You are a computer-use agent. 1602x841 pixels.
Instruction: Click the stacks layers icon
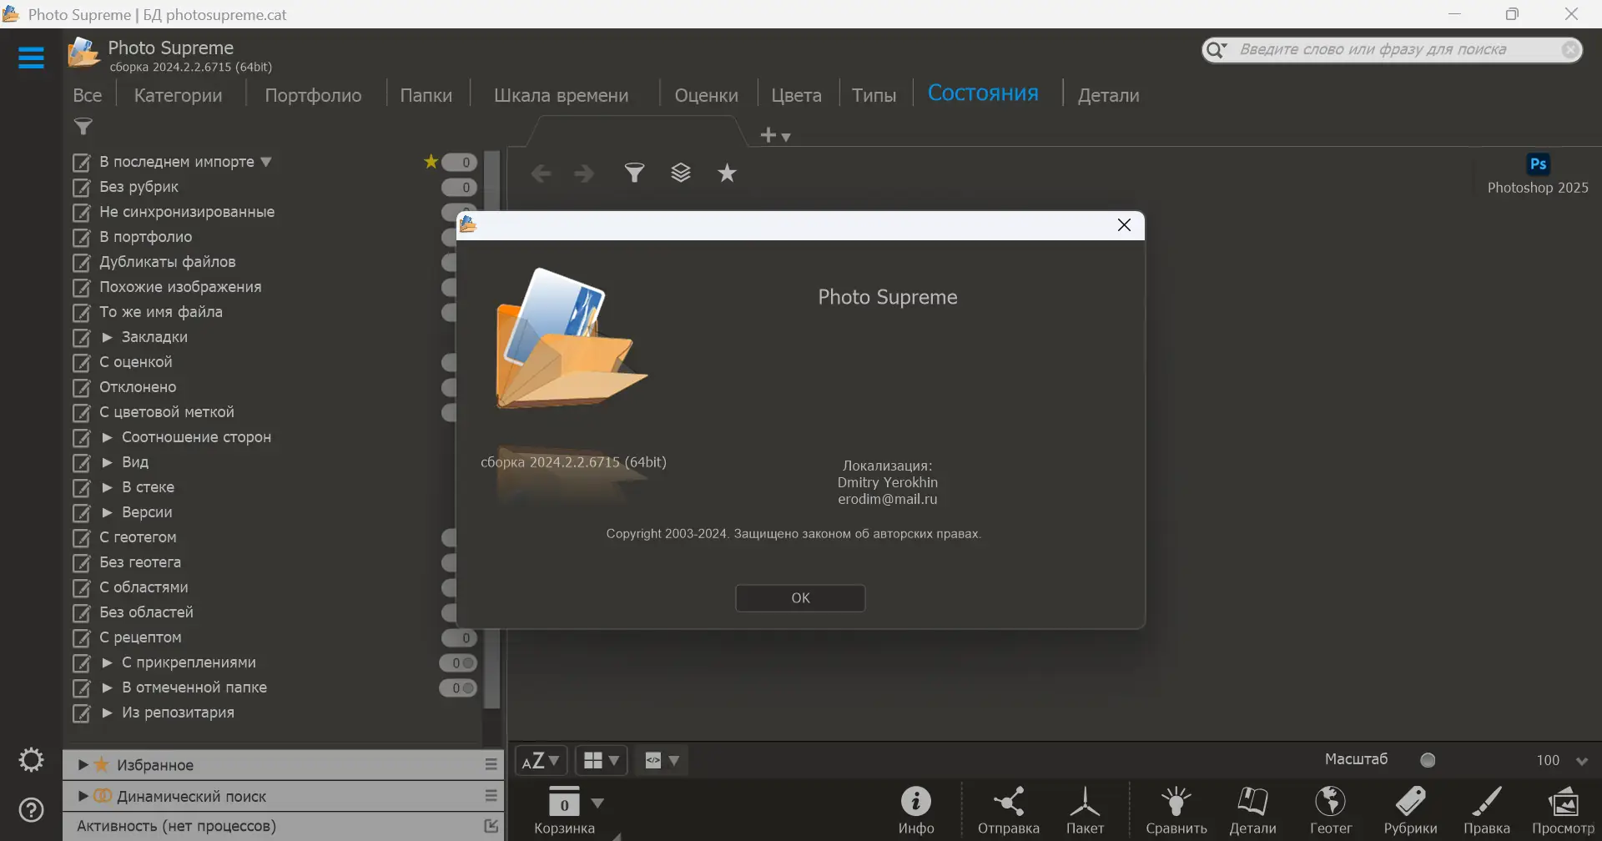(681, 173)
